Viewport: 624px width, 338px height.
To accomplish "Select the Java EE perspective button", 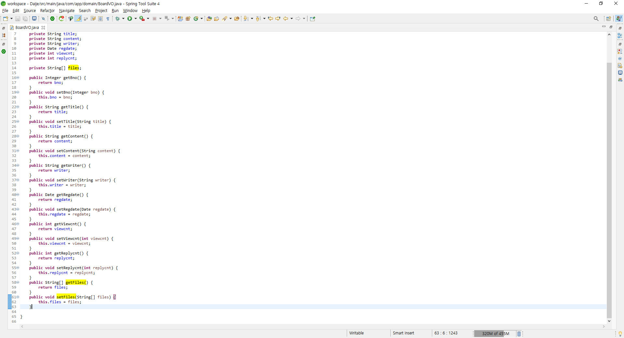I will 619,19.
